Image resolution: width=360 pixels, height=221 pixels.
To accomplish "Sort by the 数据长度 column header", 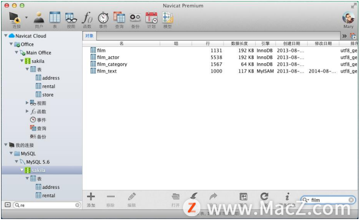I will (239, 43).
